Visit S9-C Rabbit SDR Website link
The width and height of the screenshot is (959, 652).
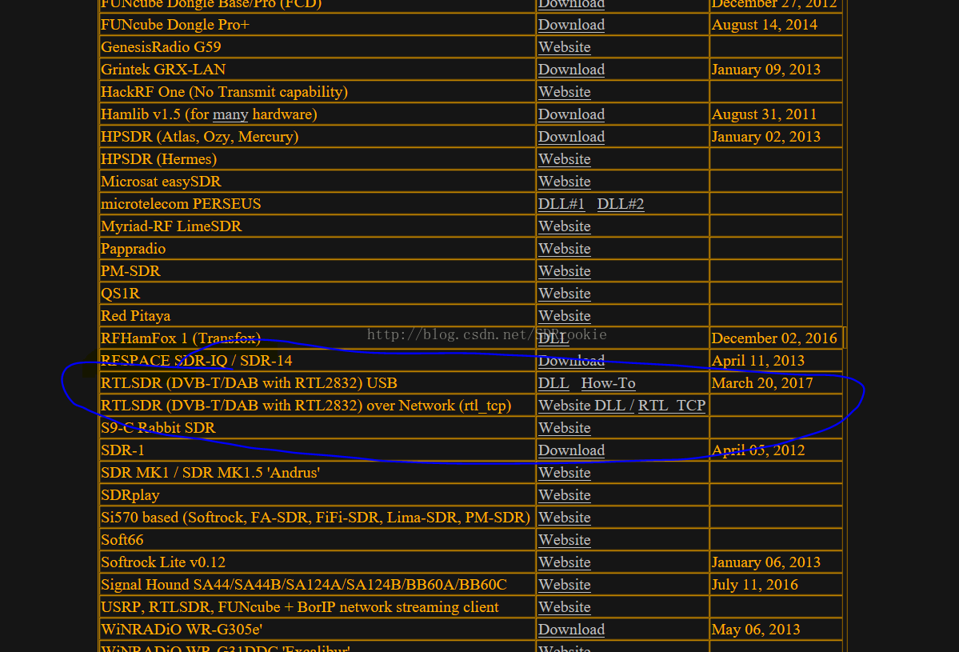(565, 428)
